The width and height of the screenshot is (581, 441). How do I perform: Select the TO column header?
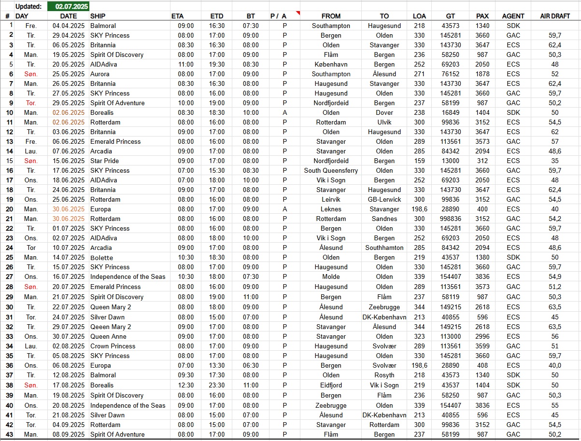[x=384, y=16]
